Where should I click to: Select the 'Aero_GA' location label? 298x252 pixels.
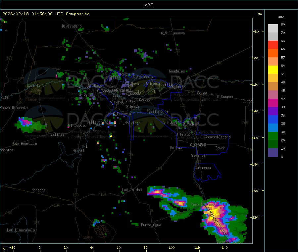(198, 156)
